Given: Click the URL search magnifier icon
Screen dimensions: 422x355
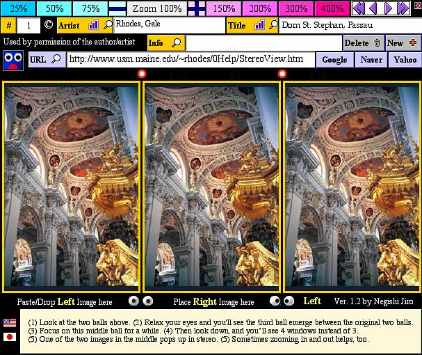Looking at the screenshot, I should (56, 58).
